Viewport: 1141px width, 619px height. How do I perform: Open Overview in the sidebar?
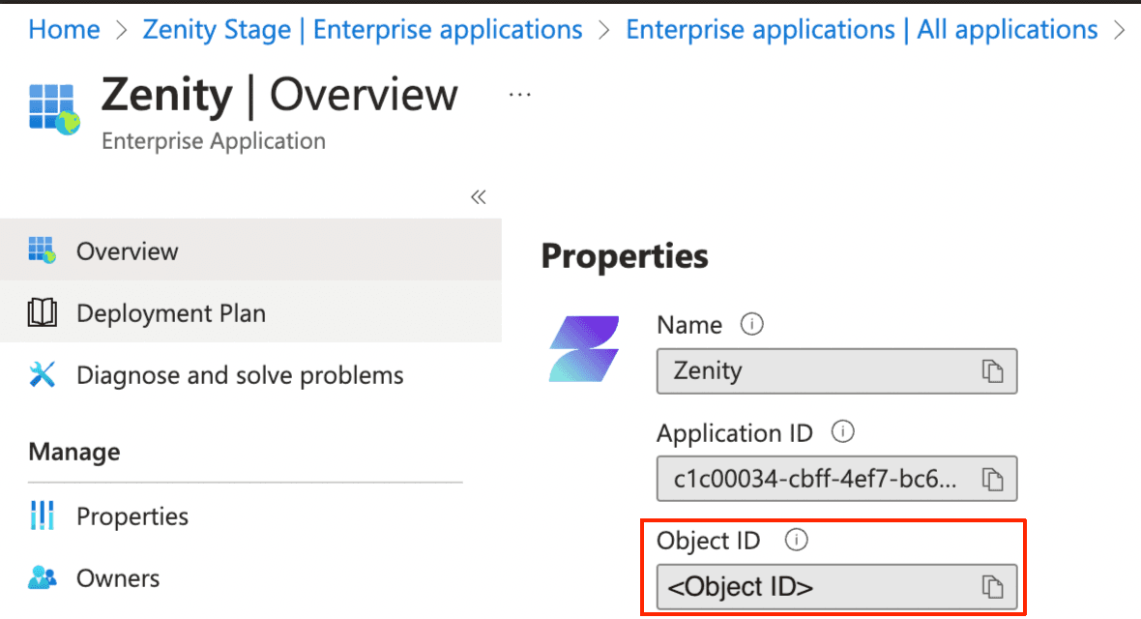250,251
